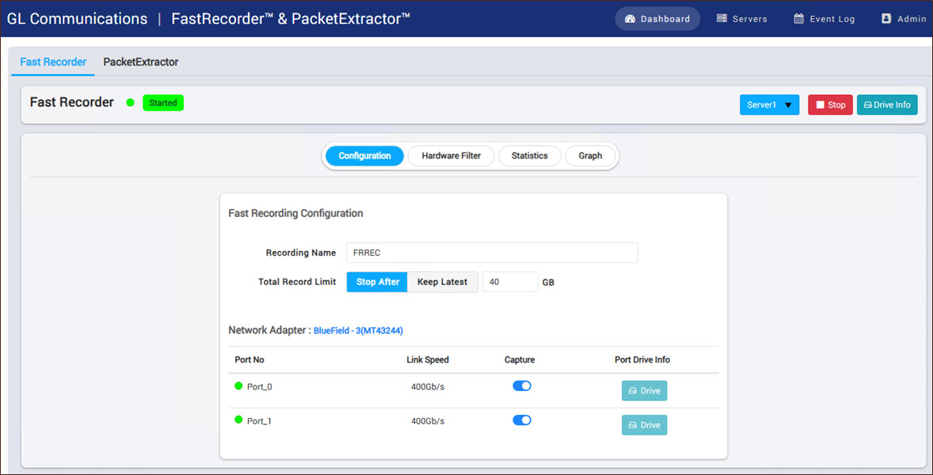Image resolution: width=933 pixels, height=475 pixels.
Task: Click the Link Speed column header
Action: 428,359
